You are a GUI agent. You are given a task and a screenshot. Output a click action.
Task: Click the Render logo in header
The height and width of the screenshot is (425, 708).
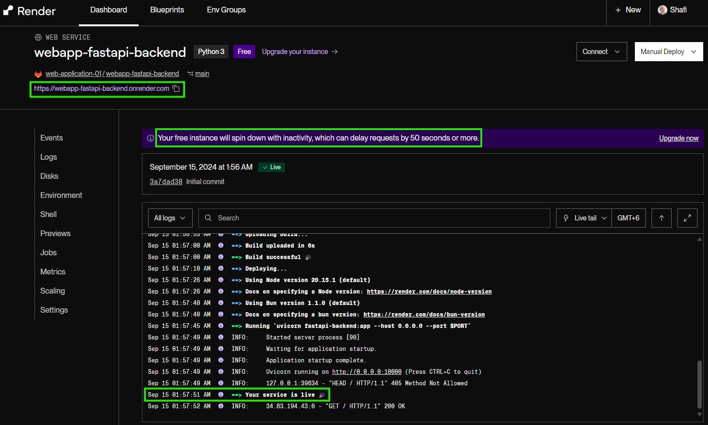(x=29, y=11)
